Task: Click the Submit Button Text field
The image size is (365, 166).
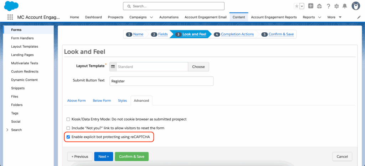Action: (161, 81)
